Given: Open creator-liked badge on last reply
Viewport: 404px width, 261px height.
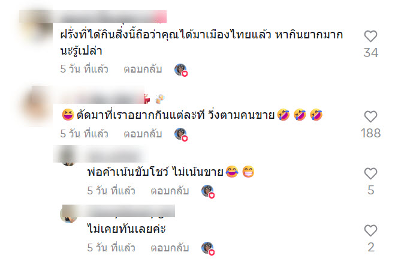Looking at the screenshot, I should (208, 248).
